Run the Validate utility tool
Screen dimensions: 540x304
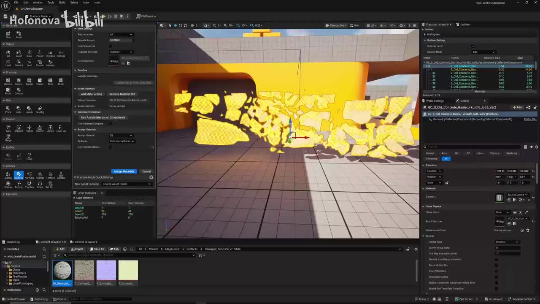(x=61, y=175)
